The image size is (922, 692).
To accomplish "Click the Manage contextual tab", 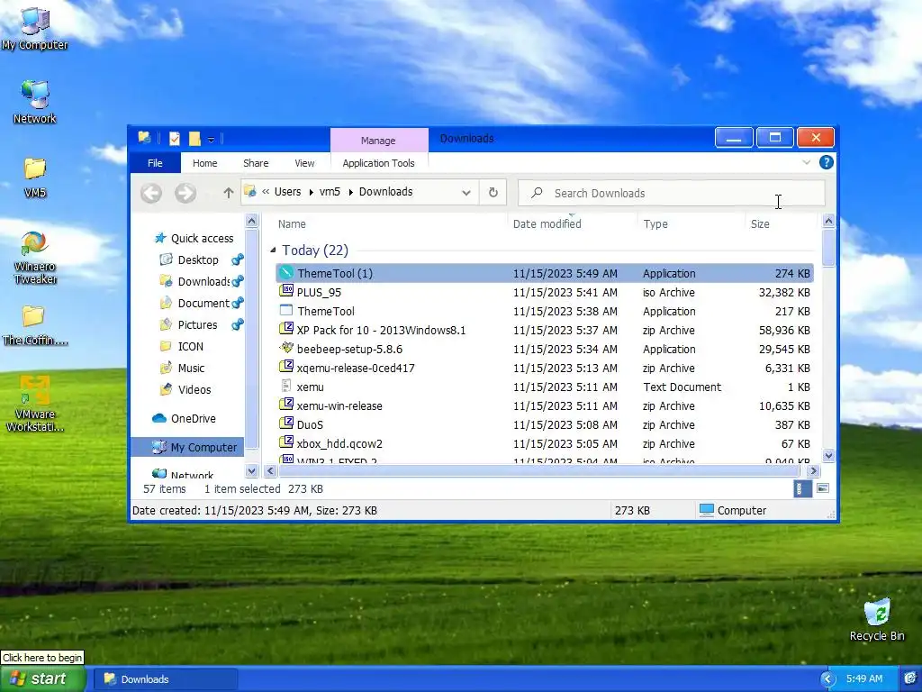I will [x=378, y=140].
